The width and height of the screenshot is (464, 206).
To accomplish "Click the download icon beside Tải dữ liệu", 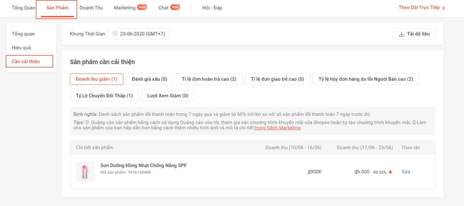I will (402, 34).
